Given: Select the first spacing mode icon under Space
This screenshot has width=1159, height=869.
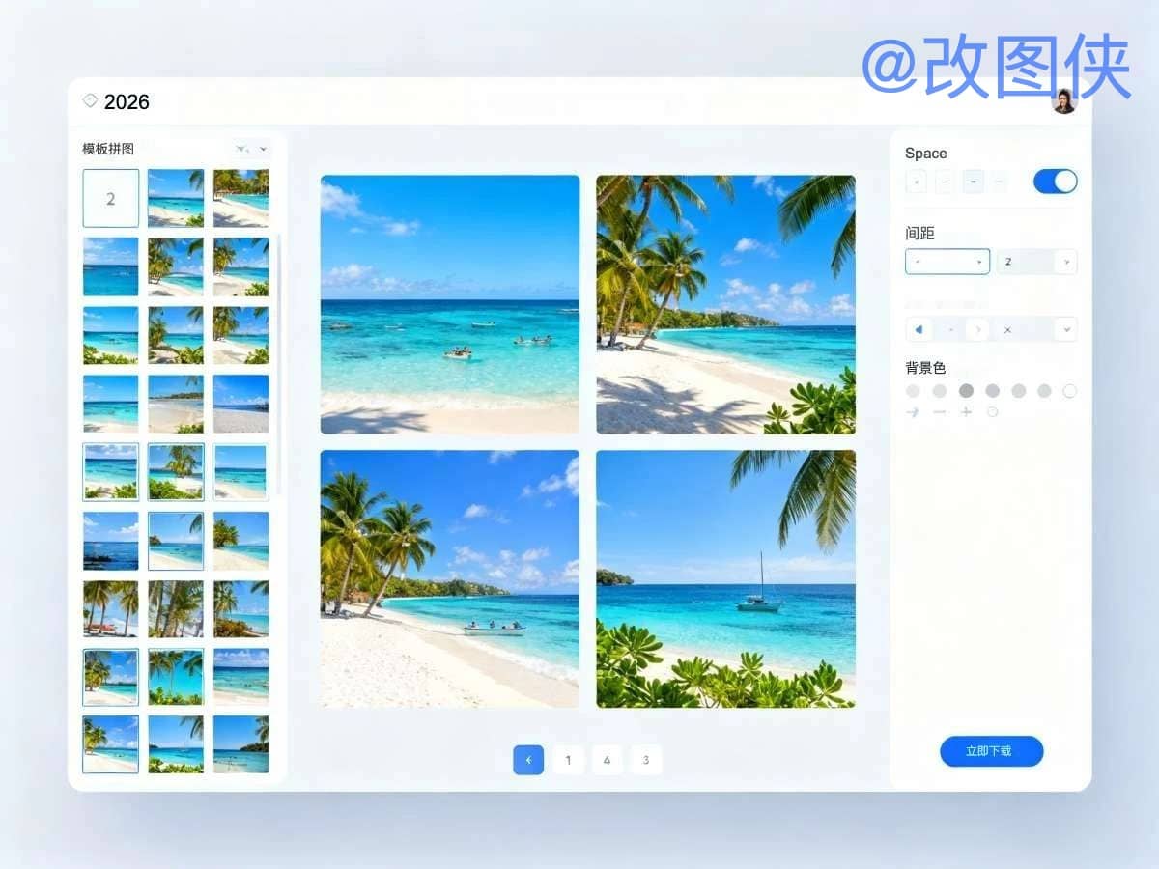Looking at the screenshot, I should [x=916, y=182].
